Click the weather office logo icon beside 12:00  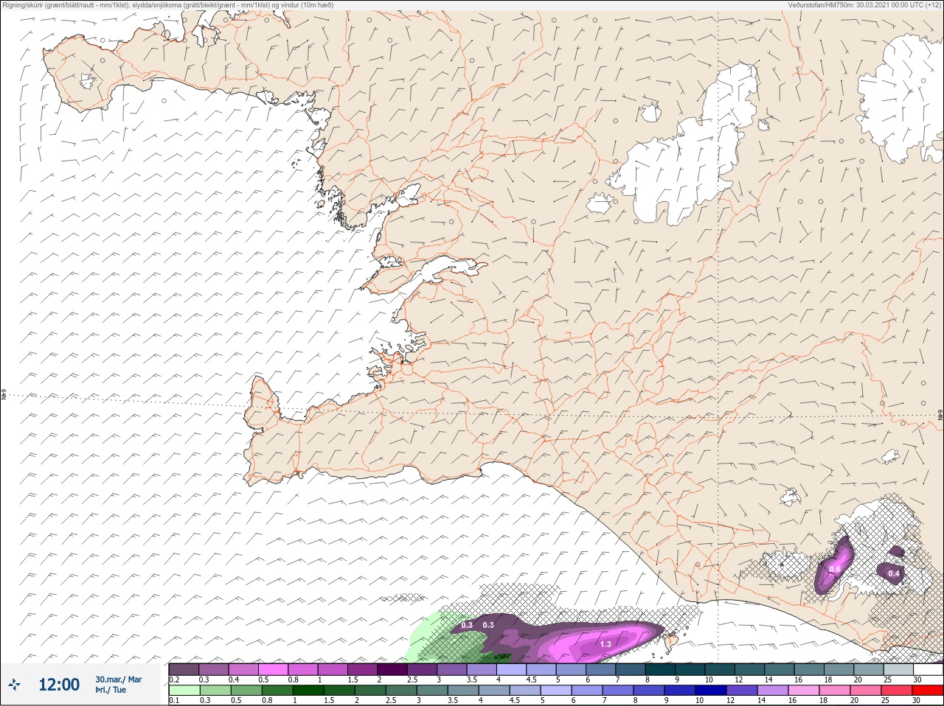pos(14,685)
